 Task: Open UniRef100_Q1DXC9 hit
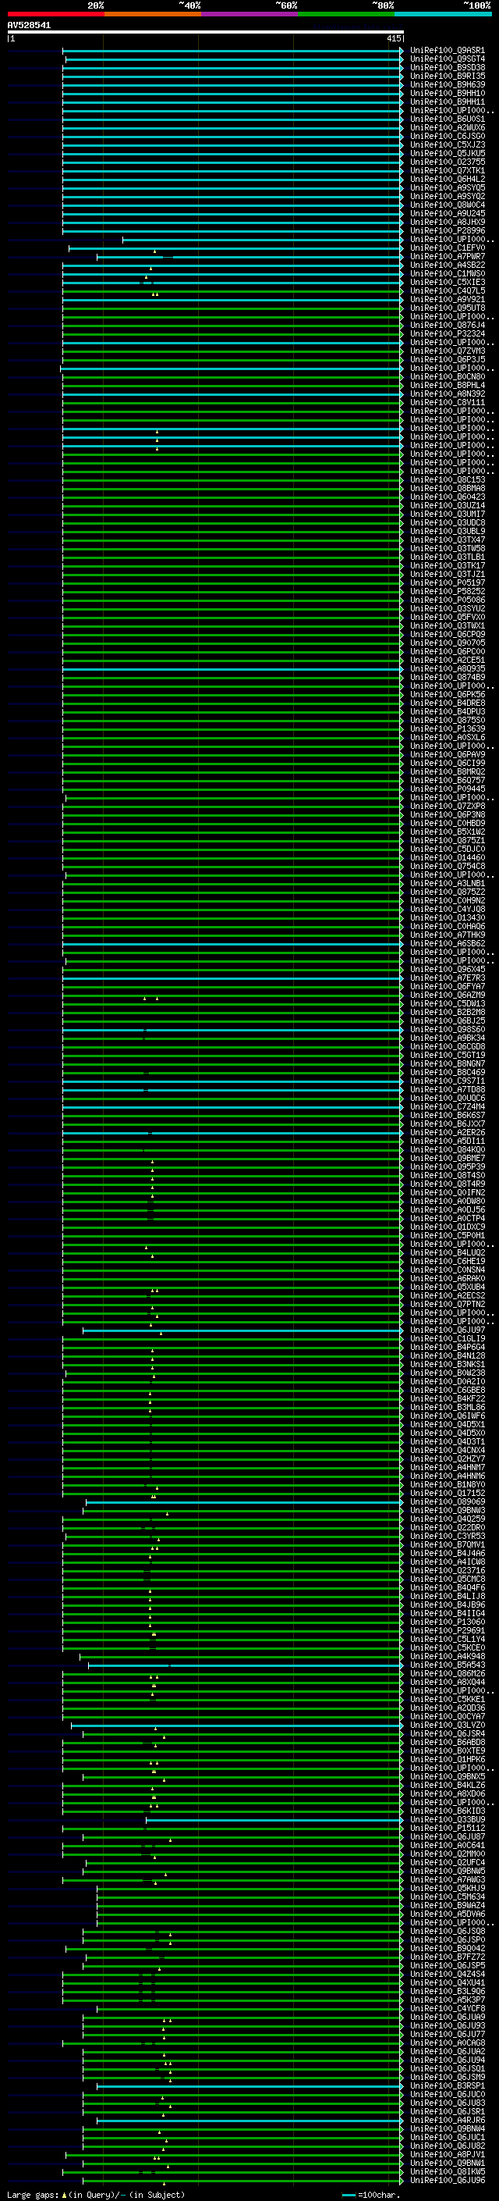click(x=447, y=1226)
